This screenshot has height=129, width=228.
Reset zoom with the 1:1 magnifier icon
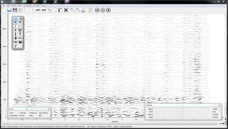coord(83,10)
